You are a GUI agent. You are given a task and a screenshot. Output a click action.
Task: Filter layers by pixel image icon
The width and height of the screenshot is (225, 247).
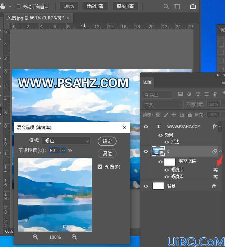click(181, 94)
